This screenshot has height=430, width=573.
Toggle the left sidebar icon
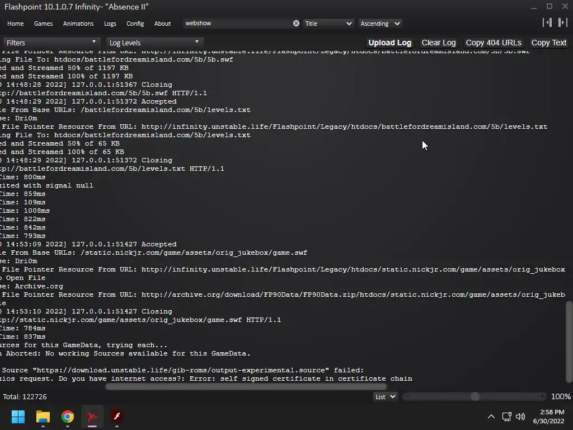[x=547, y=22]
